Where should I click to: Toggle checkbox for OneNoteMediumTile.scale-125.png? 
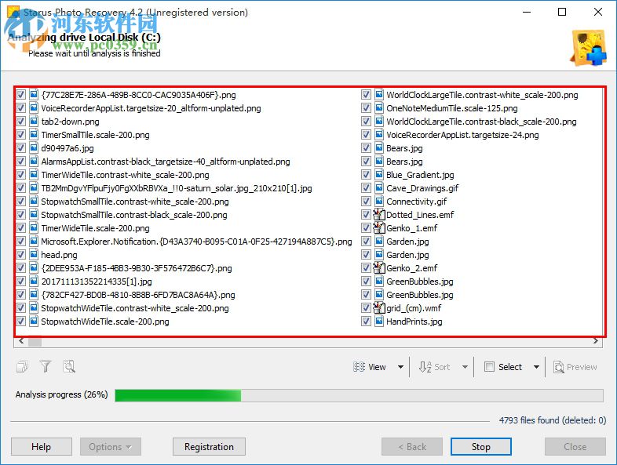point(366,108)
